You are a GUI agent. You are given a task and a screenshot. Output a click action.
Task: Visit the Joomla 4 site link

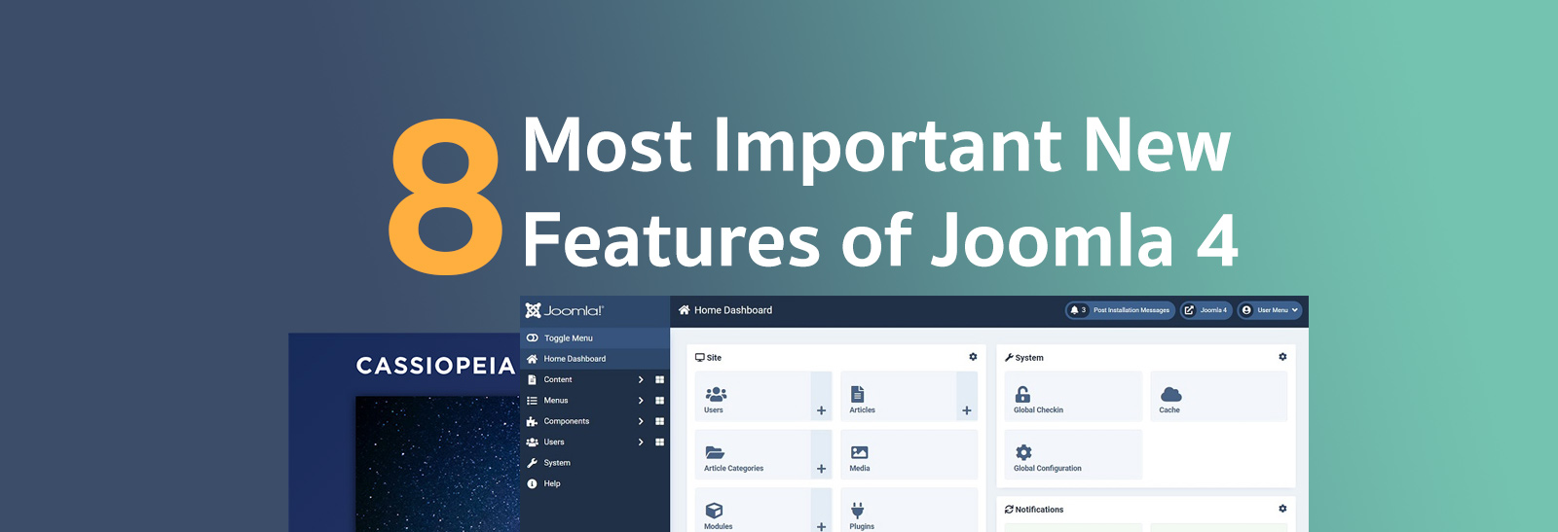[x=1206, y=310]
